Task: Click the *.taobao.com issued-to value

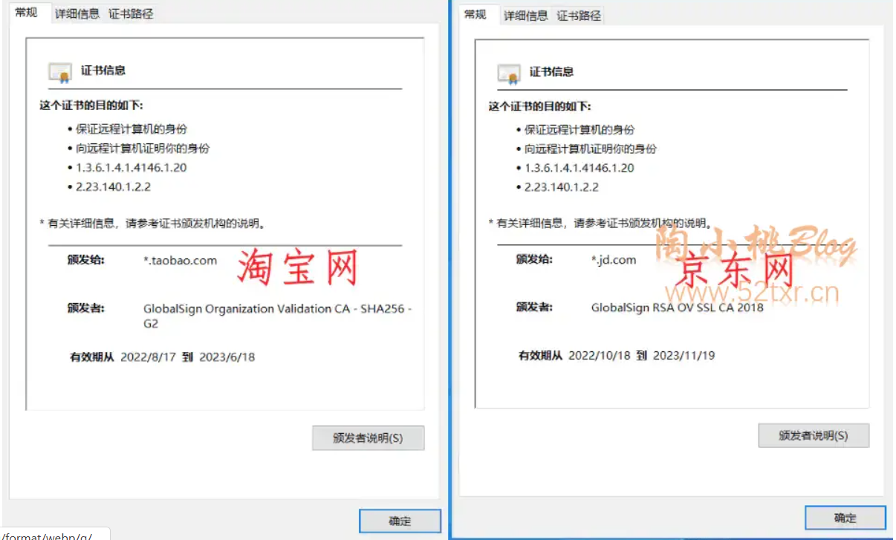Action: (180, 261)
